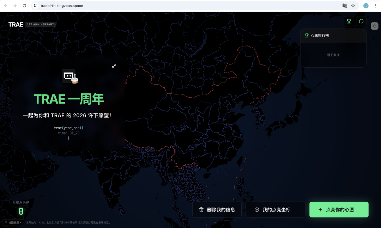Click the gray refresh icon at top right

pyautogui.click(x=375, y=26)
